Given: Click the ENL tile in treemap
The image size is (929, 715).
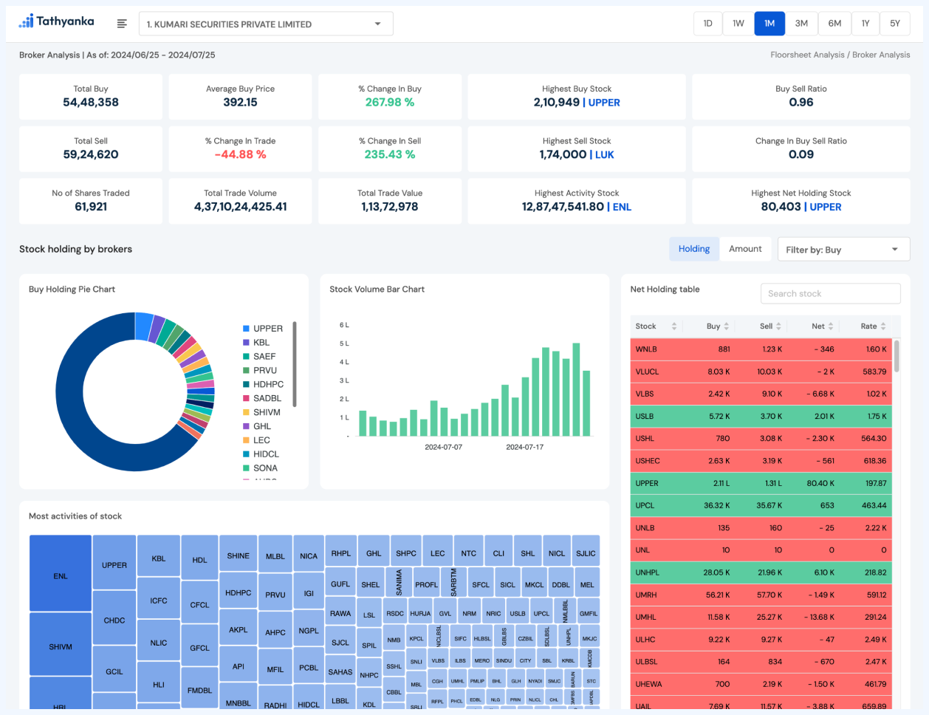Looking at the screenshot, I should point(61,575).
